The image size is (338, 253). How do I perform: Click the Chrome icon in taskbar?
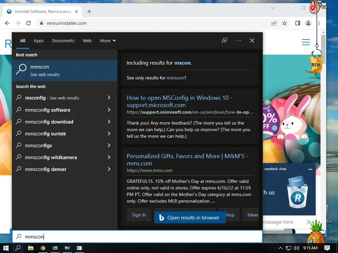pyautogui.click(x=43, y=248)
